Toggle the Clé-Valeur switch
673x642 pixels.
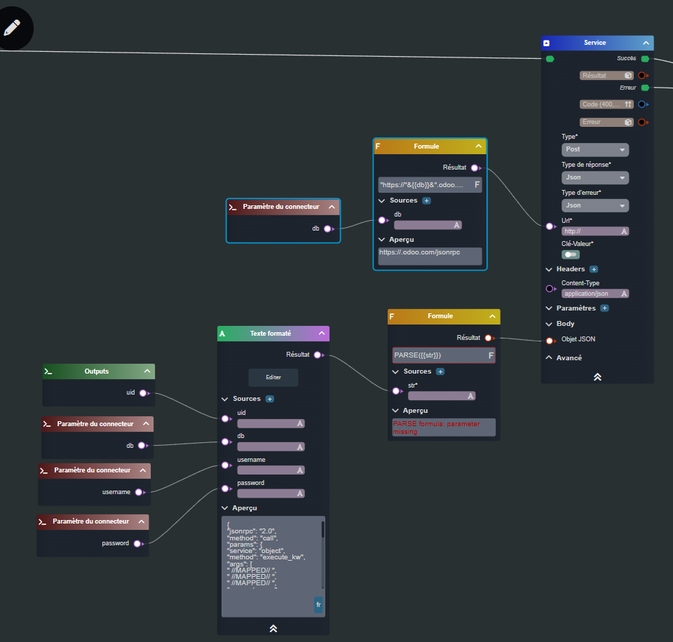571,254
